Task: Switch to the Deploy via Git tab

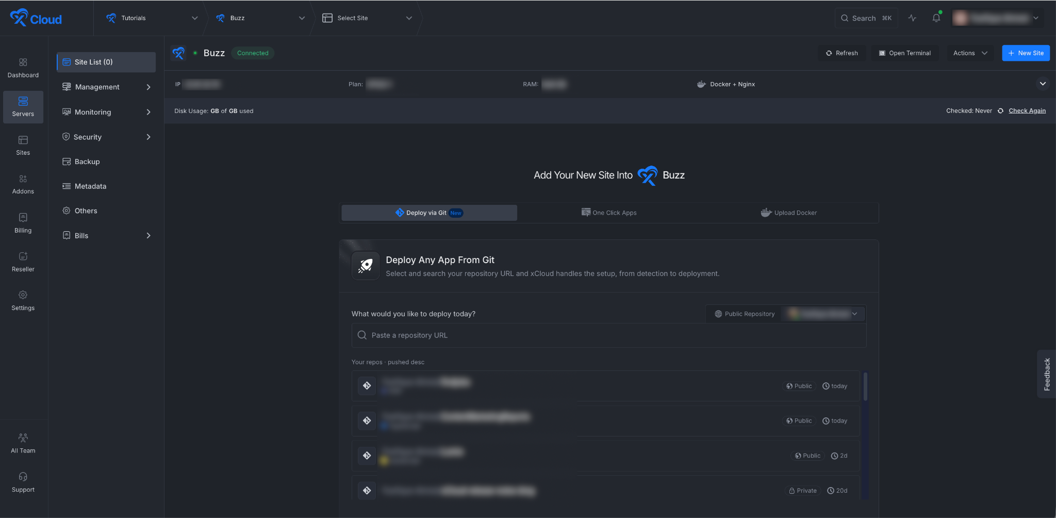Action: 429,213
